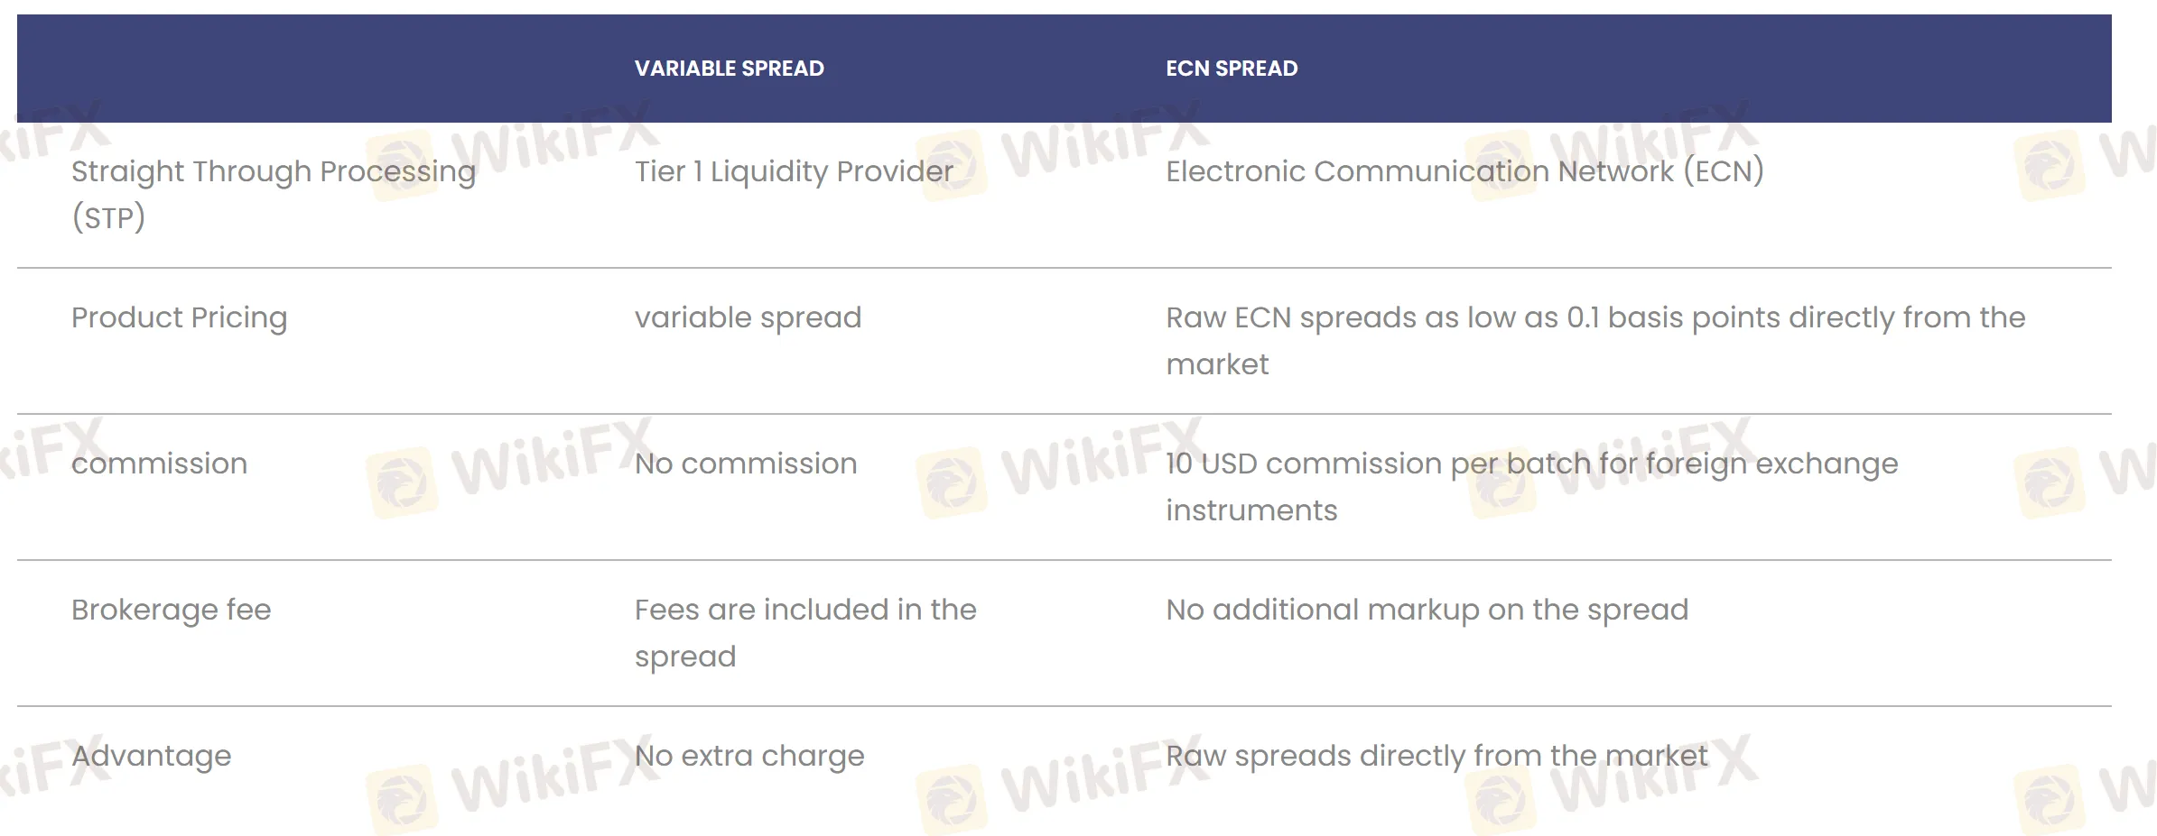Click No additional markup on the spread

click(1427, 610)
